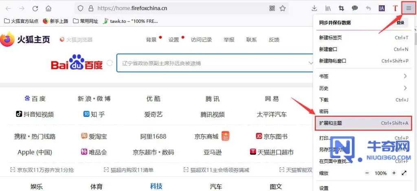417x191 pixels.
Task: Open the 设置 link in page header
Action: tap(173, 40)
